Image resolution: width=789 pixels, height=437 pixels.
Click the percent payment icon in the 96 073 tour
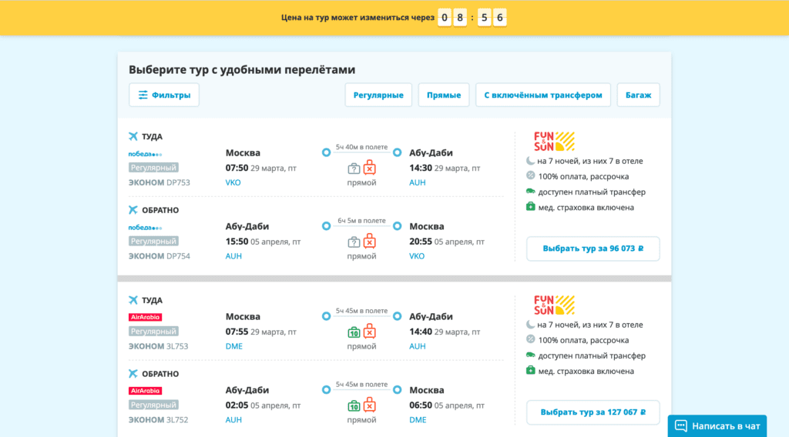coord(530,176)
